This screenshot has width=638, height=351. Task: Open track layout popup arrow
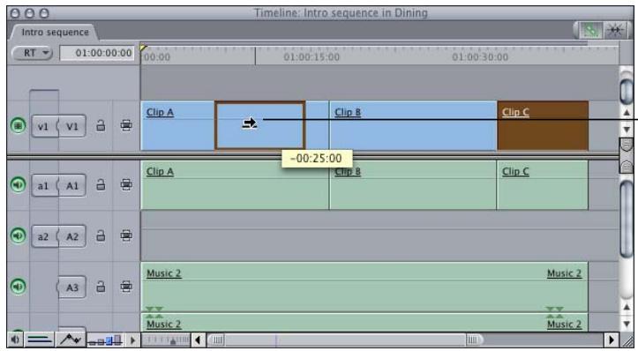pyautogui.click(x=132, y=340)
